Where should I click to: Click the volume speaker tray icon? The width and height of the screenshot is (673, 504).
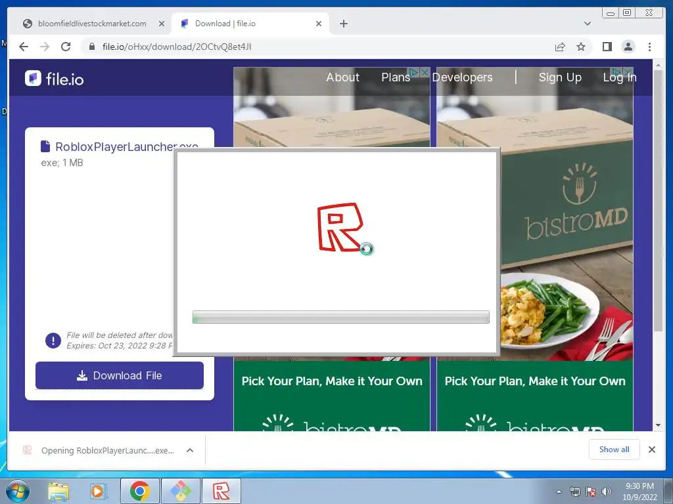pos(607,492)
